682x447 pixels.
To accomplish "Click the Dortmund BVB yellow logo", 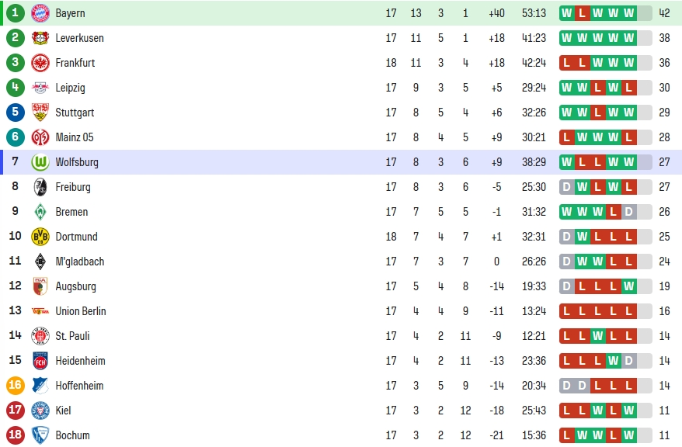I will coord(40,237).
